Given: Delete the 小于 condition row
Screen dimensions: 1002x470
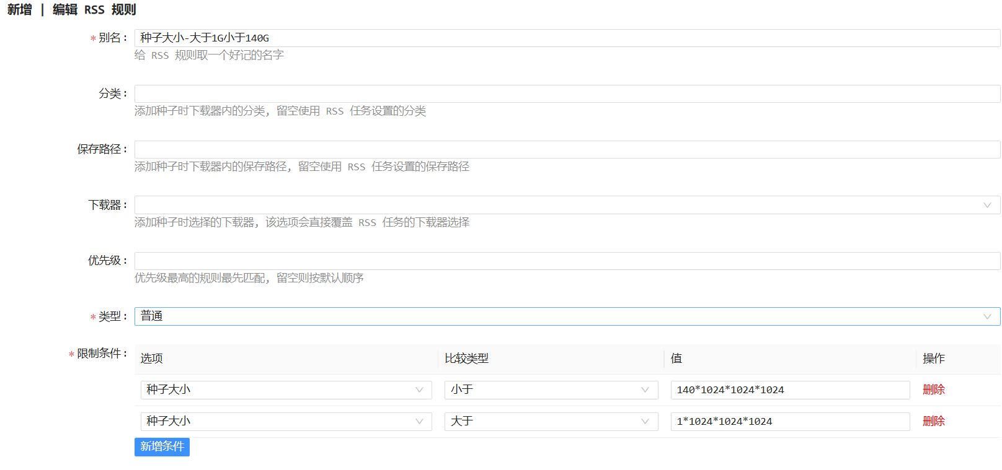Looking at the screenshot, I should tap(933, 389).
